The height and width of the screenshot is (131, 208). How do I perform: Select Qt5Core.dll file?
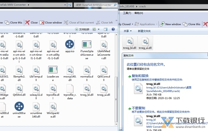click(104, 73)
